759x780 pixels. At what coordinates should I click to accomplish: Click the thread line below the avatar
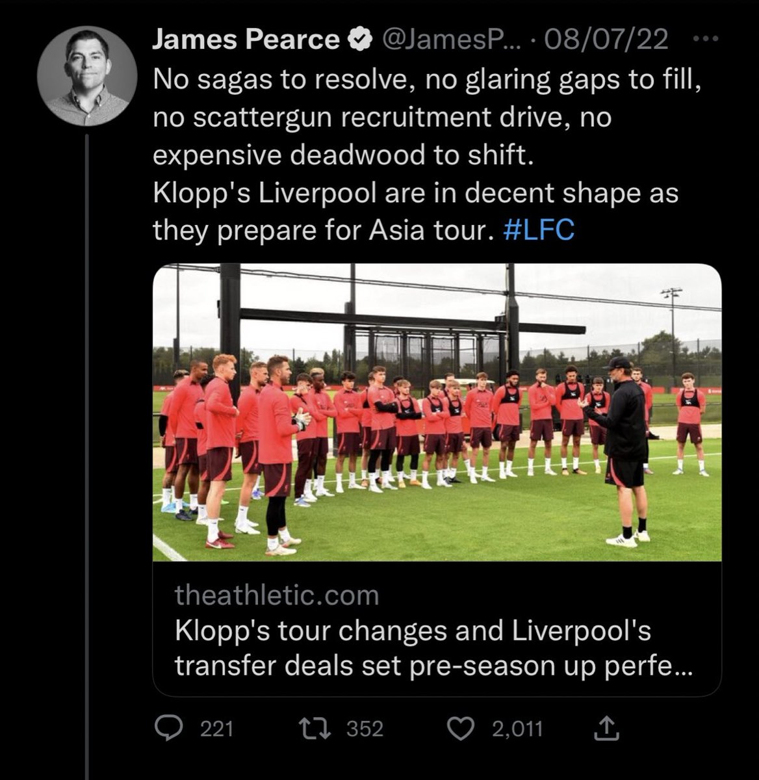(87, 456)
